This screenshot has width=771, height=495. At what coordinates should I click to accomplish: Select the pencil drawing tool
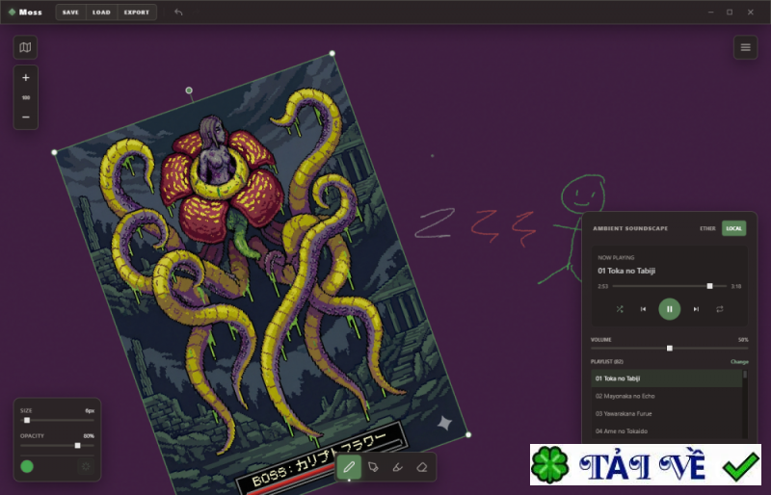click(349, 467)
